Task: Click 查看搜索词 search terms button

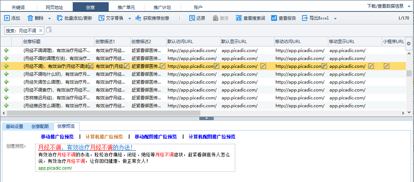Action: (x=250, y=18)
